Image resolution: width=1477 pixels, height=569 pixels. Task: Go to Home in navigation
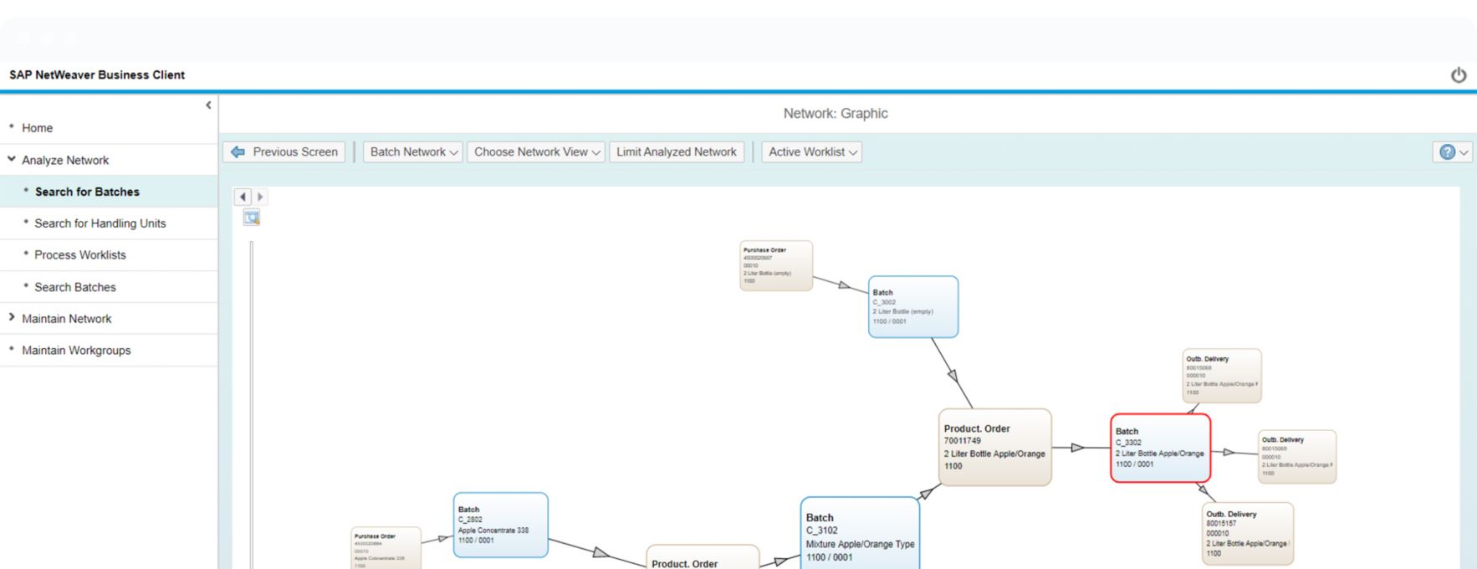(37, 128)
